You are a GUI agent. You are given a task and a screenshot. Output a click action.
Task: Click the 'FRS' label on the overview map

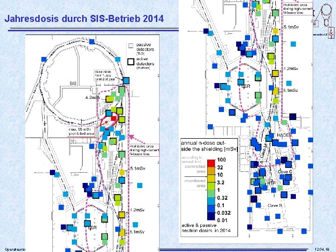[x=100, y=152]
